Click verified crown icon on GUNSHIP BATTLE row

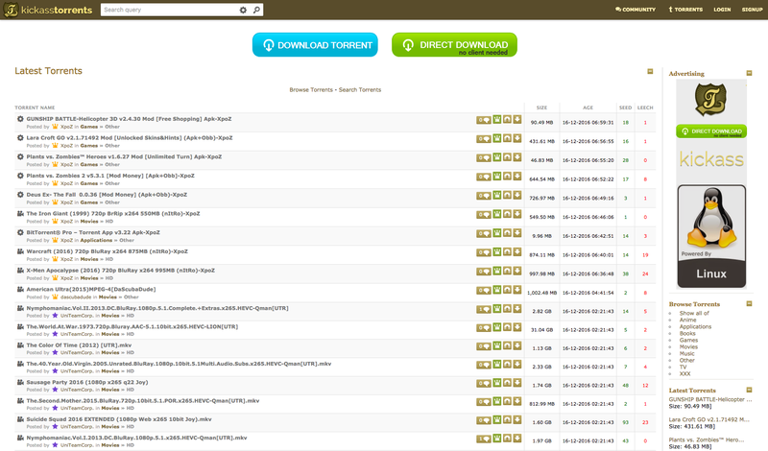497,120
